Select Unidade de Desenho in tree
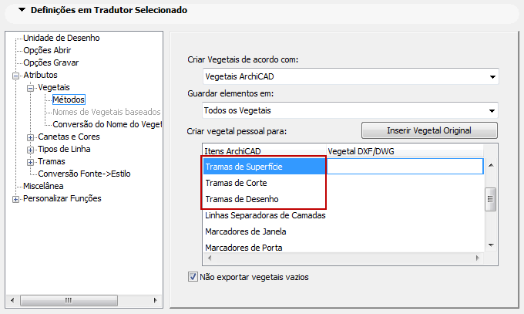 tap(62, 38)
